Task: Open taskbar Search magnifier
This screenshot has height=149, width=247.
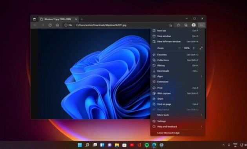Action: coord(87,145)
